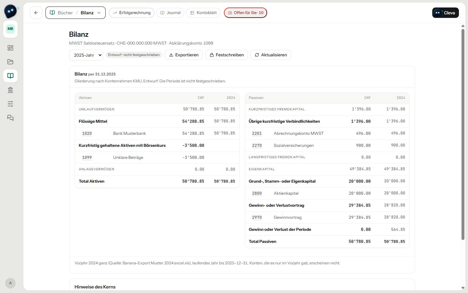Switch to Erfolgsrechnung view
Image resolution: width=468 pixels, height=293 pixels.
[x=132, y=13]
